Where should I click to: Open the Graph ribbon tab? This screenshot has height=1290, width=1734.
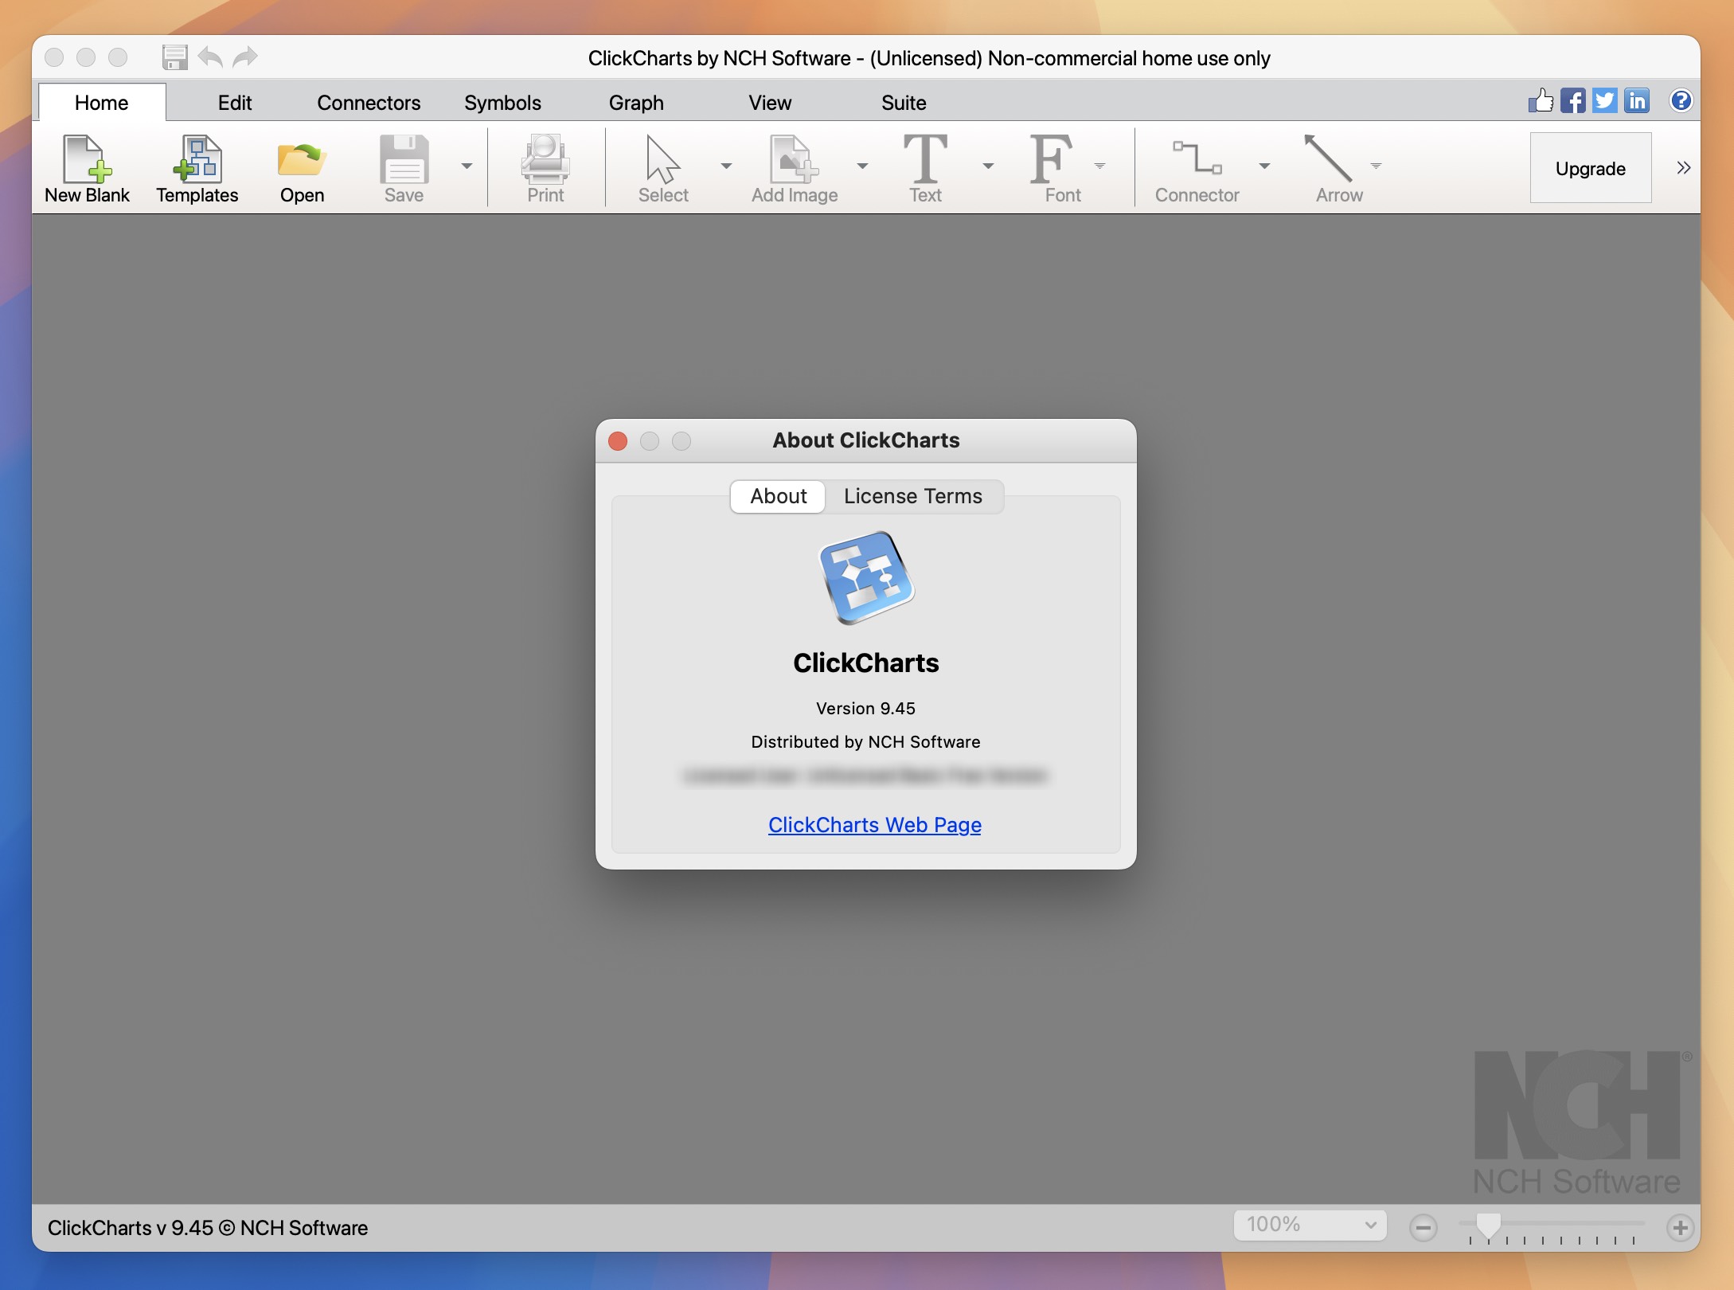tap(636, 103)
